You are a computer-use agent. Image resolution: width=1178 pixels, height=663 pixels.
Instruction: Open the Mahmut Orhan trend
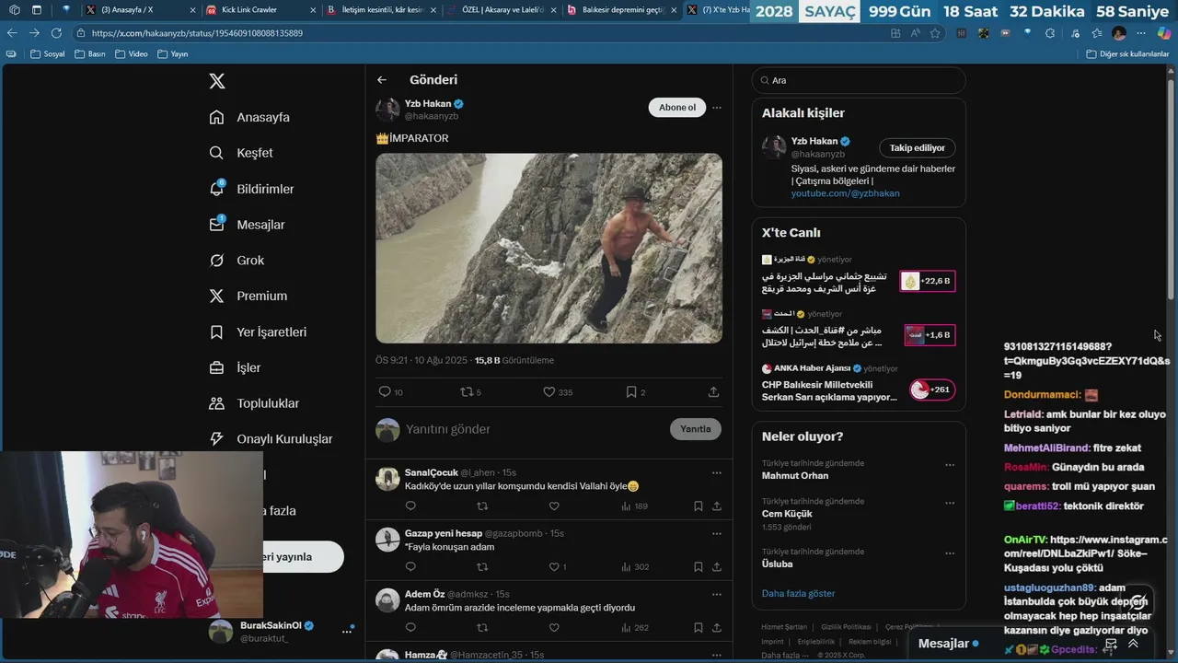click(x=795, y=475)
